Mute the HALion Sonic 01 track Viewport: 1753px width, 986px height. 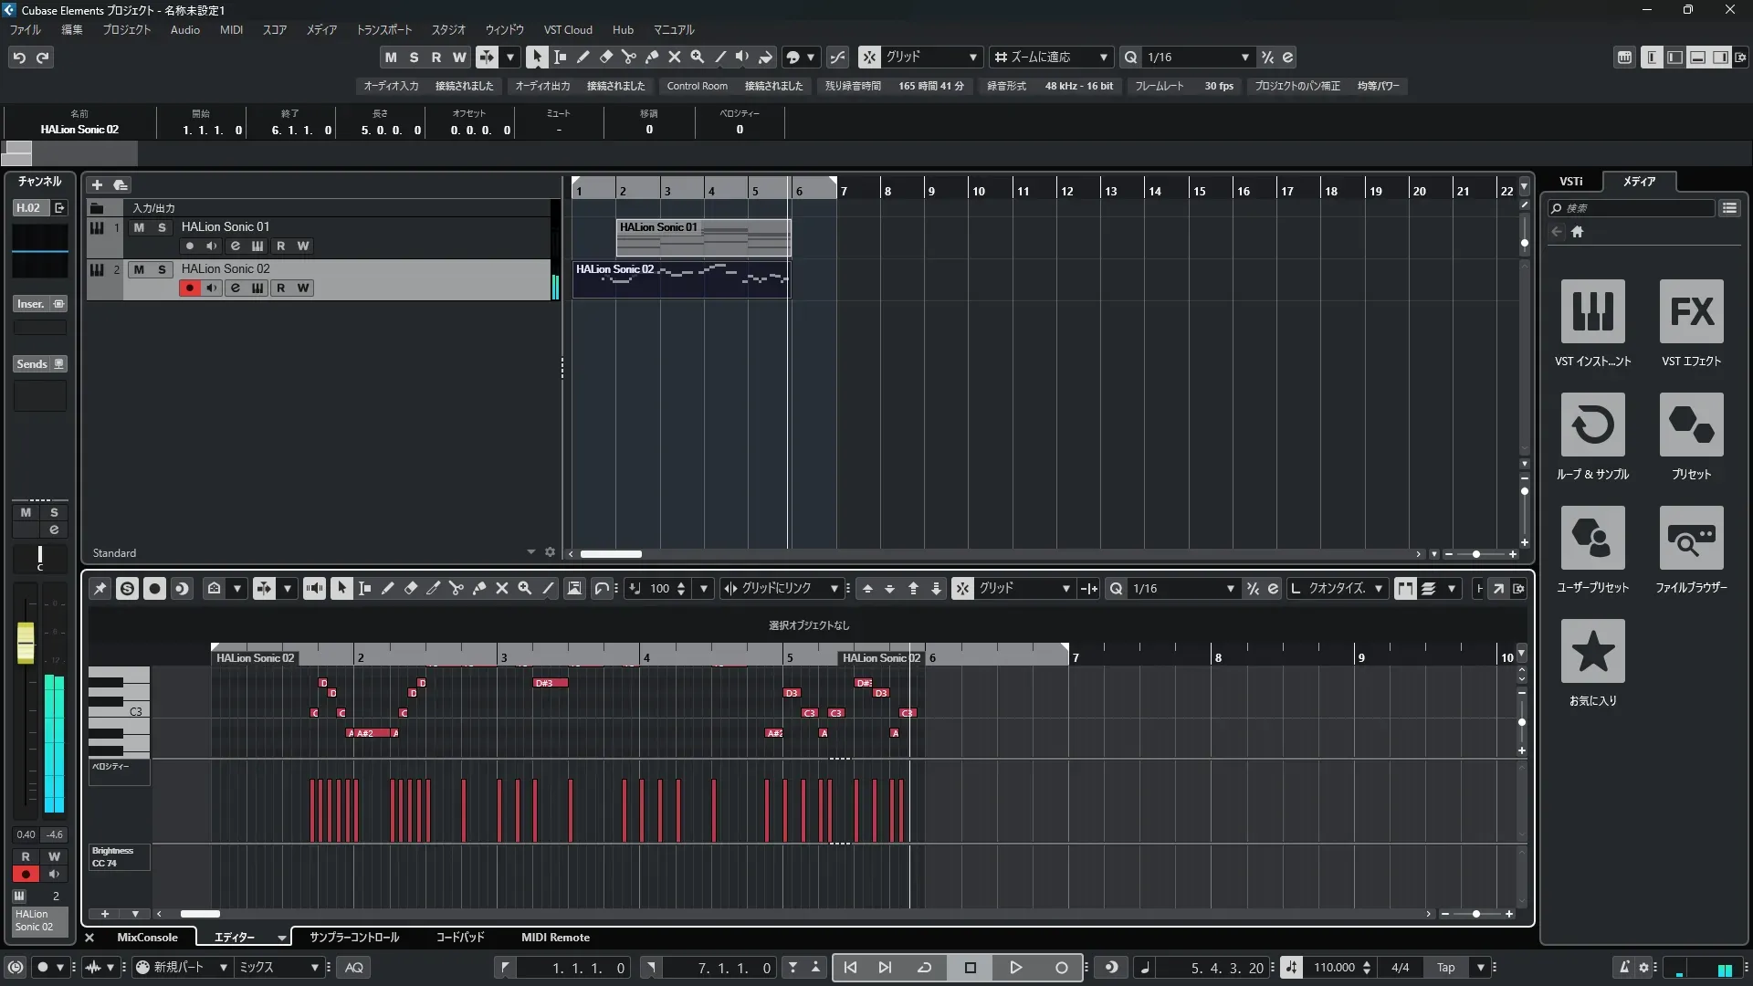click(139, 227)
